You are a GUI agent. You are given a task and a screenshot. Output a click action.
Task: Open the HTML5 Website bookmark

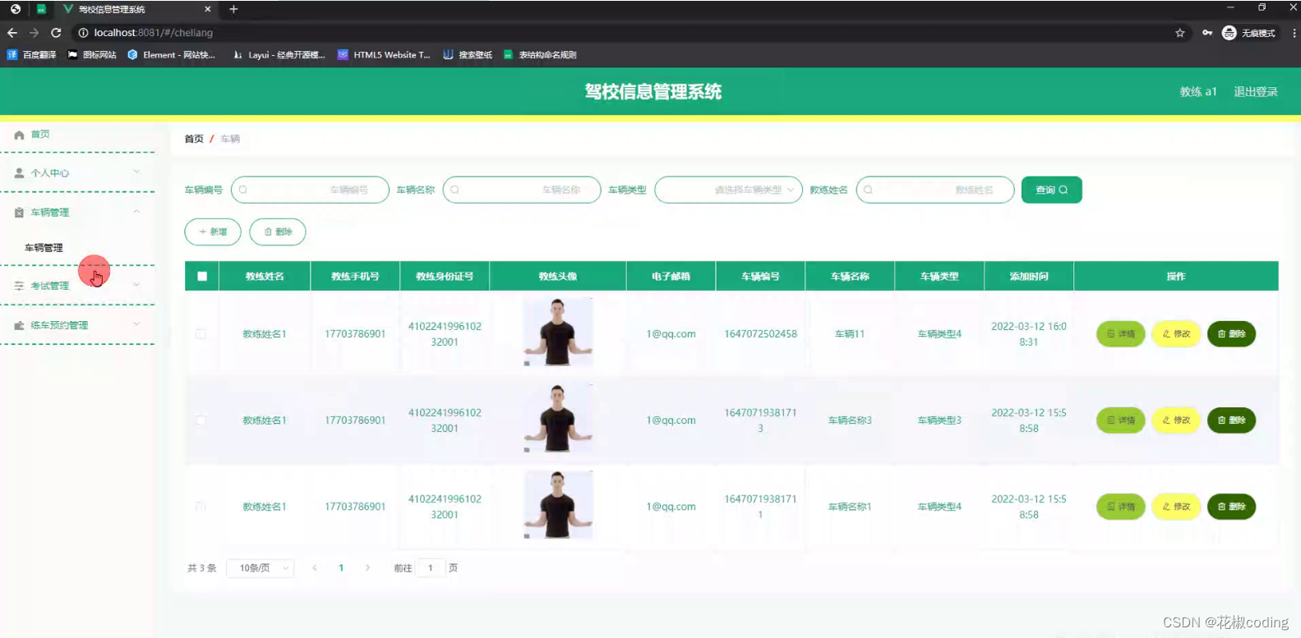click(x=384, y=55)
